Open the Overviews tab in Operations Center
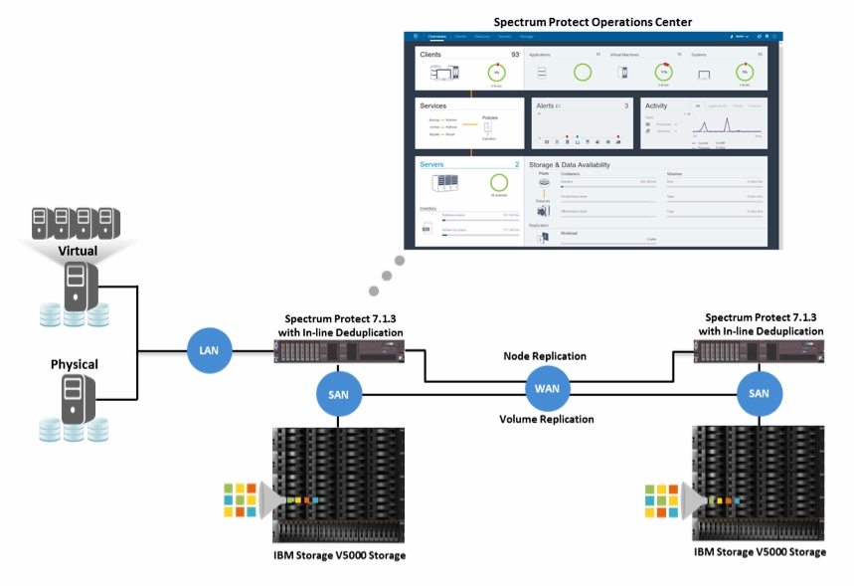Image resolution: width=854 pixels, height=586 pixels. (436, 37)
